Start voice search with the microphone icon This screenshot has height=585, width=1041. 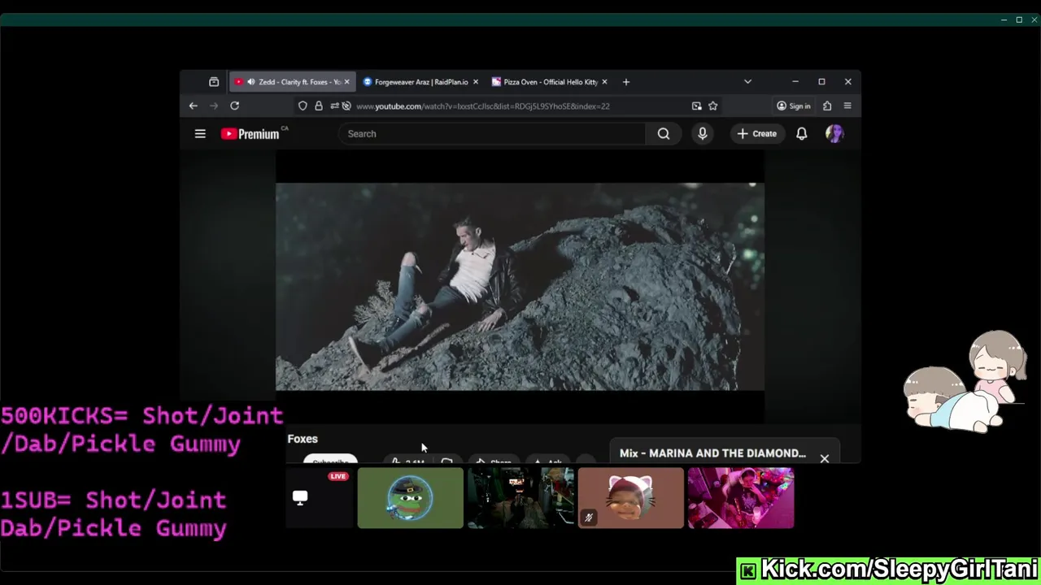pos(703,134)
